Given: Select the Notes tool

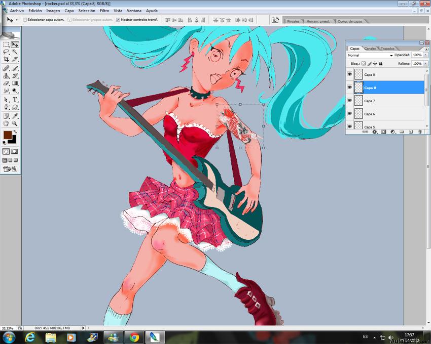Looking at the screenshot, I should pos(6,116).
